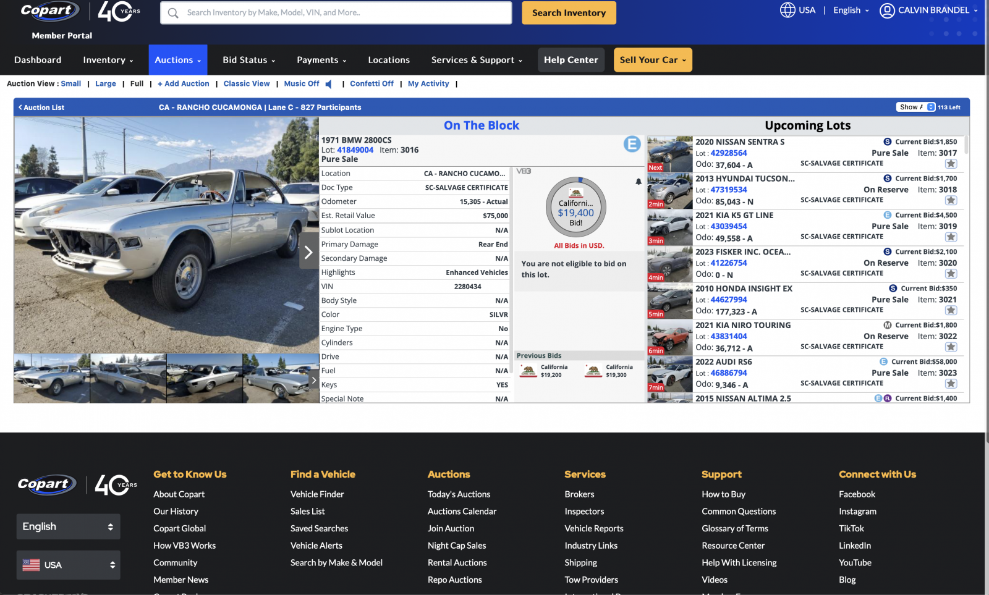Image resolution: width=989 pixels, height=595 pixels.
Task: Star the 2010 Honda Insight EX lot
Action: click(x=951, y=310)
